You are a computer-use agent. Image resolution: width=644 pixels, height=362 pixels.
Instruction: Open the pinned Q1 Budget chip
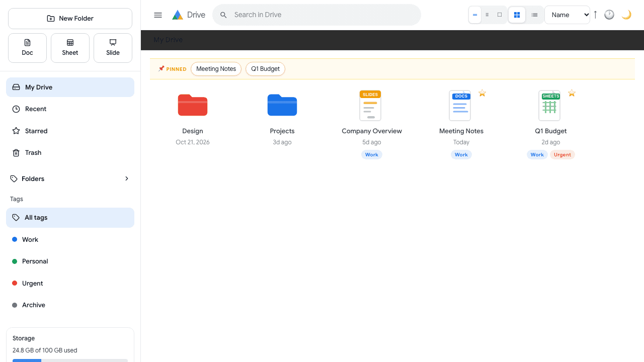265,69
